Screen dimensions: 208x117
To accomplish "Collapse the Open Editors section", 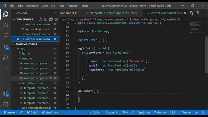I will coord(13,19).
